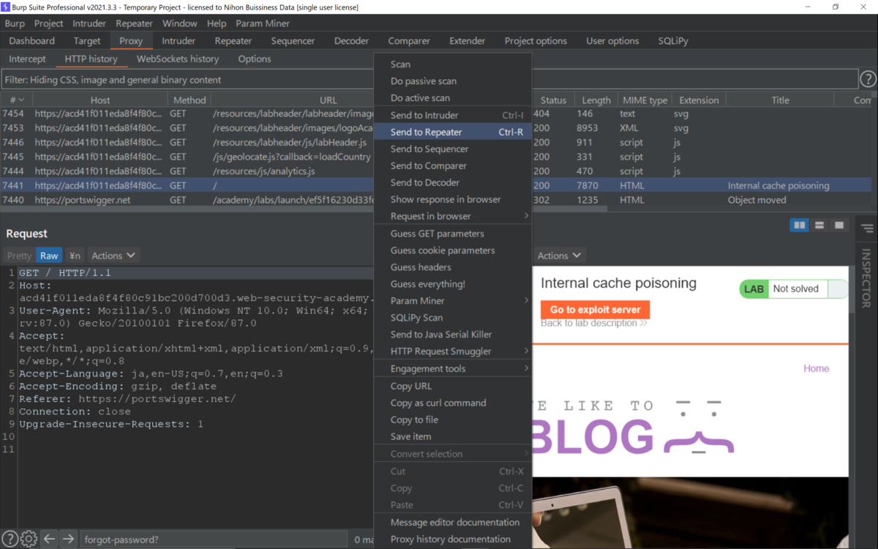Switch to the Dashboard tab
The height and width of the screenshot is (549, 878).
pos(32,41)
